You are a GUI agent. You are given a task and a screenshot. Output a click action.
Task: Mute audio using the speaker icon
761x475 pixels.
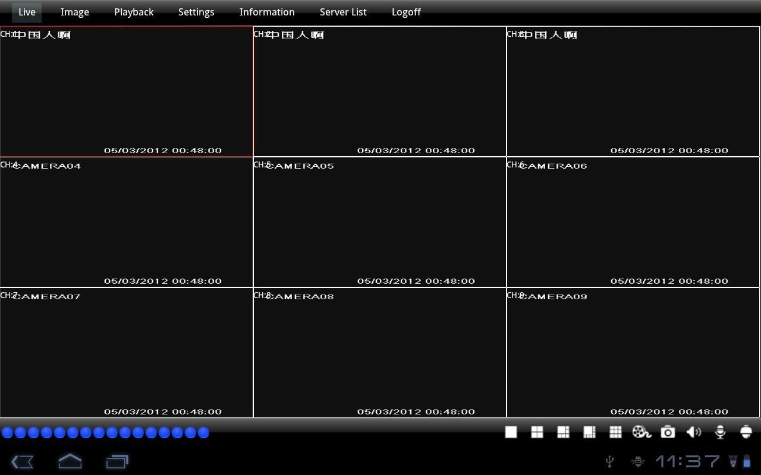coord(693,432)
